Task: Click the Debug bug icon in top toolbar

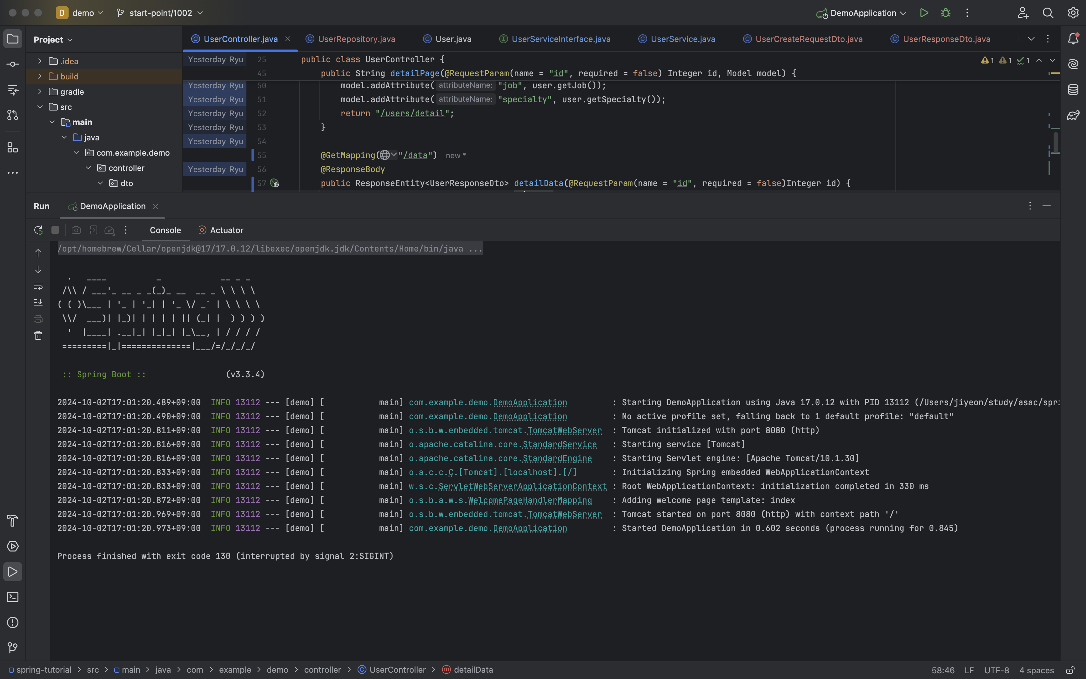Action: pos(945,13)
